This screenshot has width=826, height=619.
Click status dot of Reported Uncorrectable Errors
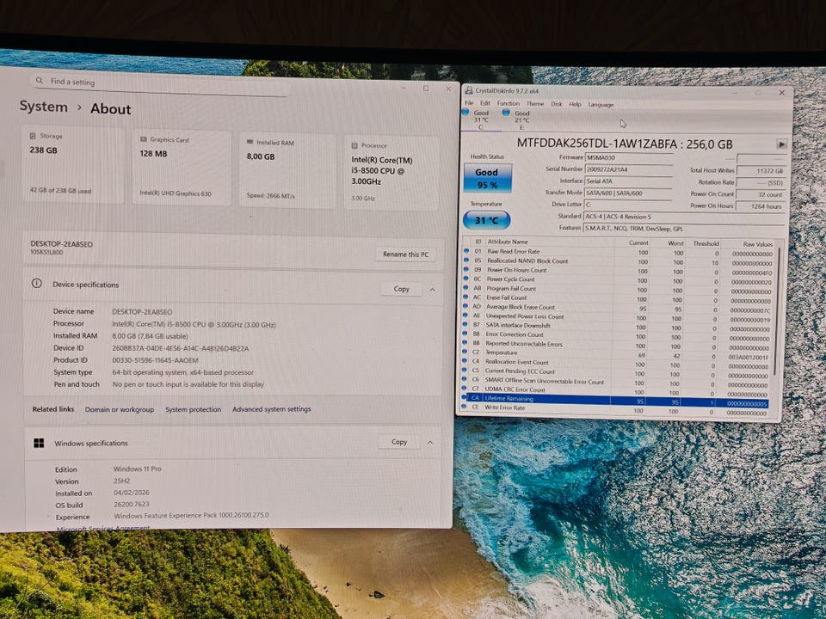[x=465, y=343]
